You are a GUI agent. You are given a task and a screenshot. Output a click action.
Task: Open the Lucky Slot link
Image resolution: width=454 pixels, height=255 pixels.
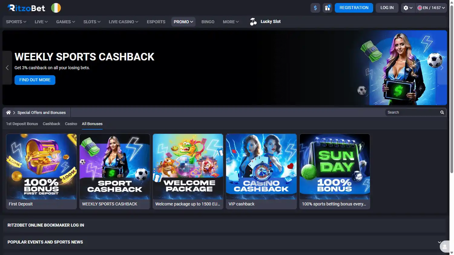271,21
